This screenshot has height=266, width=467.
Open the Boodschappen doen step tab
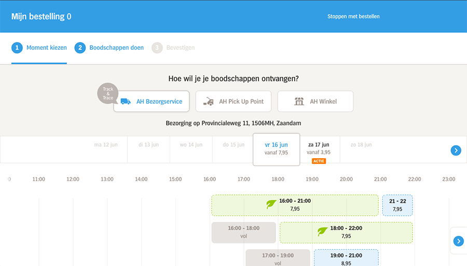109,48
